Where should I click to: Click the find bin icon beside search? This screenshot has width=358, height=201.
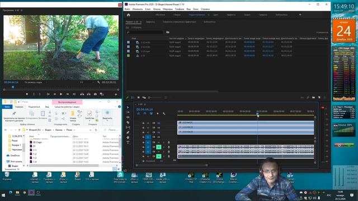pos(168,32)
